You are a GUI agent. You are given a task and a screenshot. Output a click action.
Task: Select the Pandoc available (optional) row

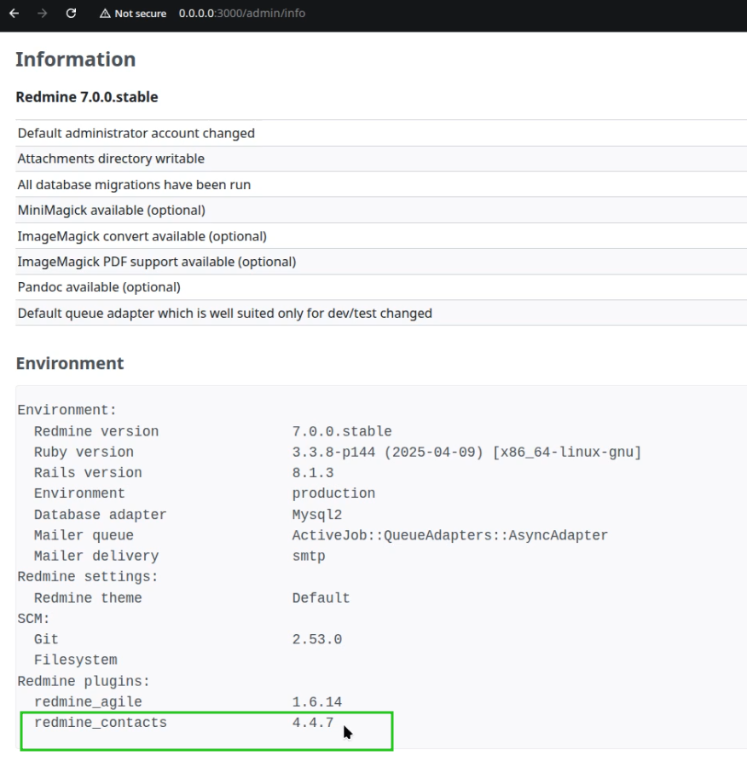coord(381,287)
